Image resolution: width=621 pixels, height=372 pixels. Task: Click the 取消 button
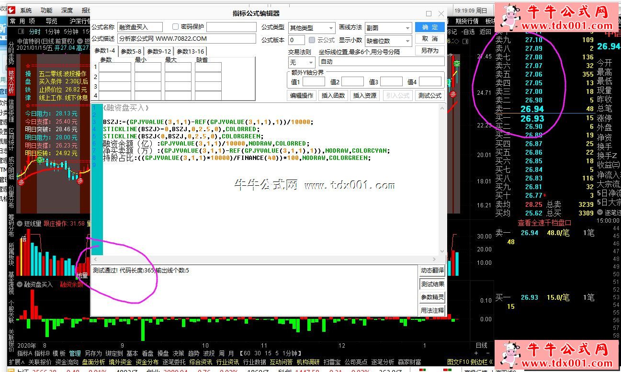click(x=429, y=39)
